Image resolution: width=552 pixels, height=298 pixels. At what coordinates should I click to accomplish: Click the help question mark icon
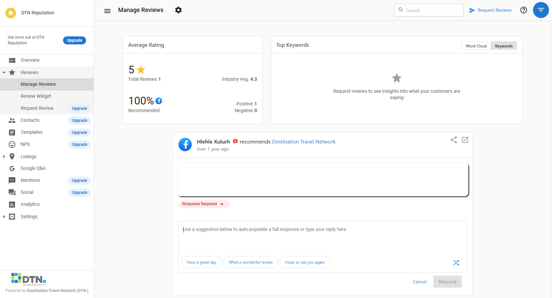point(524,10)
